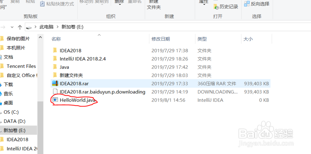
Task: Click 反向选择 in the ribbon
Action: pos(257,4)
